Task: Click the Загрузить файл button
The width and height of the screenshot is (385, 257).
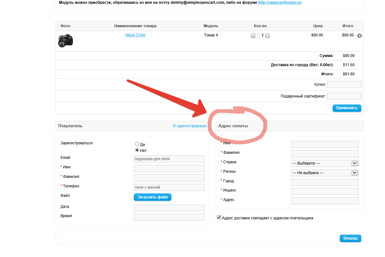Action: pyautogui.click(x=152, y=197)
